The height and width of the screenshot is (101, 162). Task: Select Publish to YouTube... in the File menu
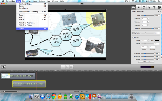coord(32,23)
